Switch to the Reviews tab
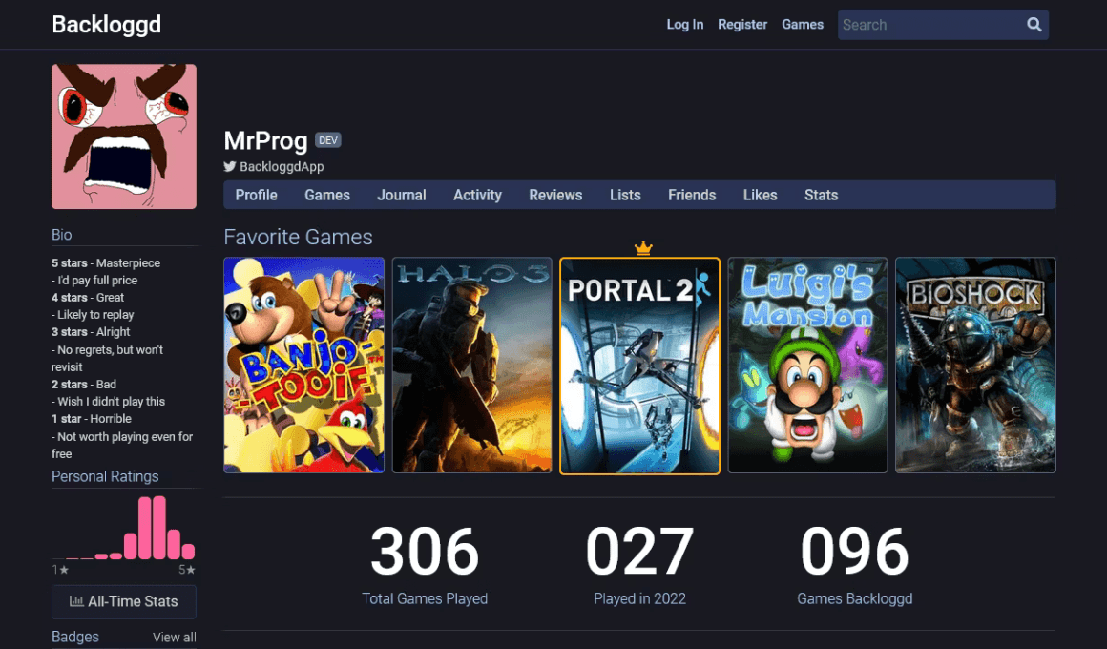Viewport: 1107px width, 649px height. pos(555,195)
